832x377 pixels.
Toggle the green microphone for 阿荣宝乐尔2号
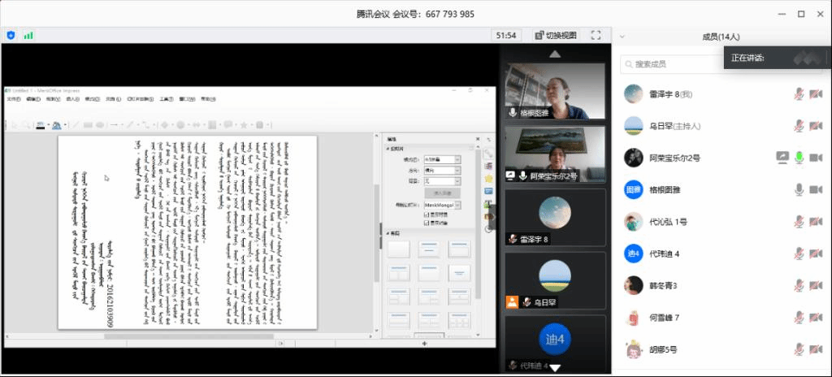799,157
